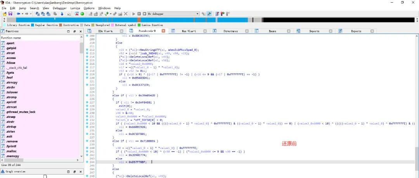Open the Jump menu
The image size is (419, 178).
coord(23,8)
